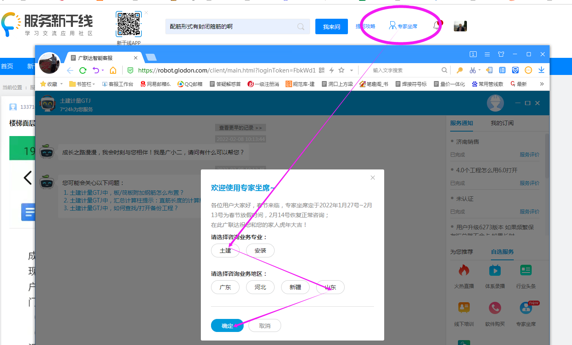Open browser main menu hamburger icon
572x345 pixels.
click(487, 54)
